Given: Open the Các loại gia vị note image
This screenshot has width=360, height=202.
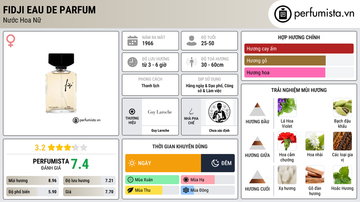Looking at the screenshot, I should [x=342, y=141].
